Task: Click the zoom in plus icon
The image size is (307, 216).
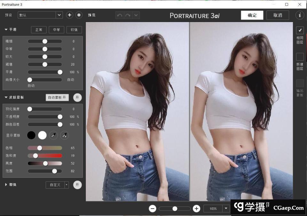Action: [x=196, y=209]
